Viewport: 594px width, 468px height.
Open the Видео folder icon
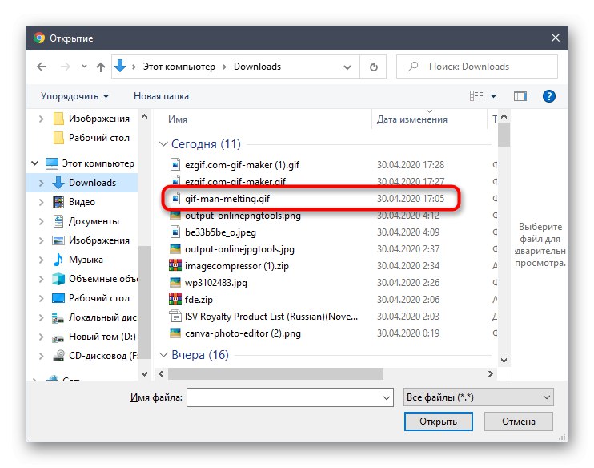(x=58, y=202)
